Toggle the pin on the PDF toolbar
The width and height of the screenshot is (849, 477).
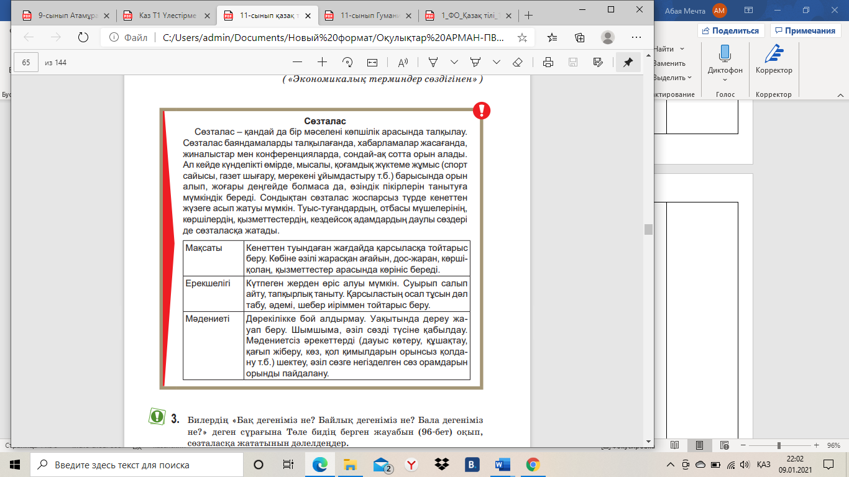pos(628,62)
